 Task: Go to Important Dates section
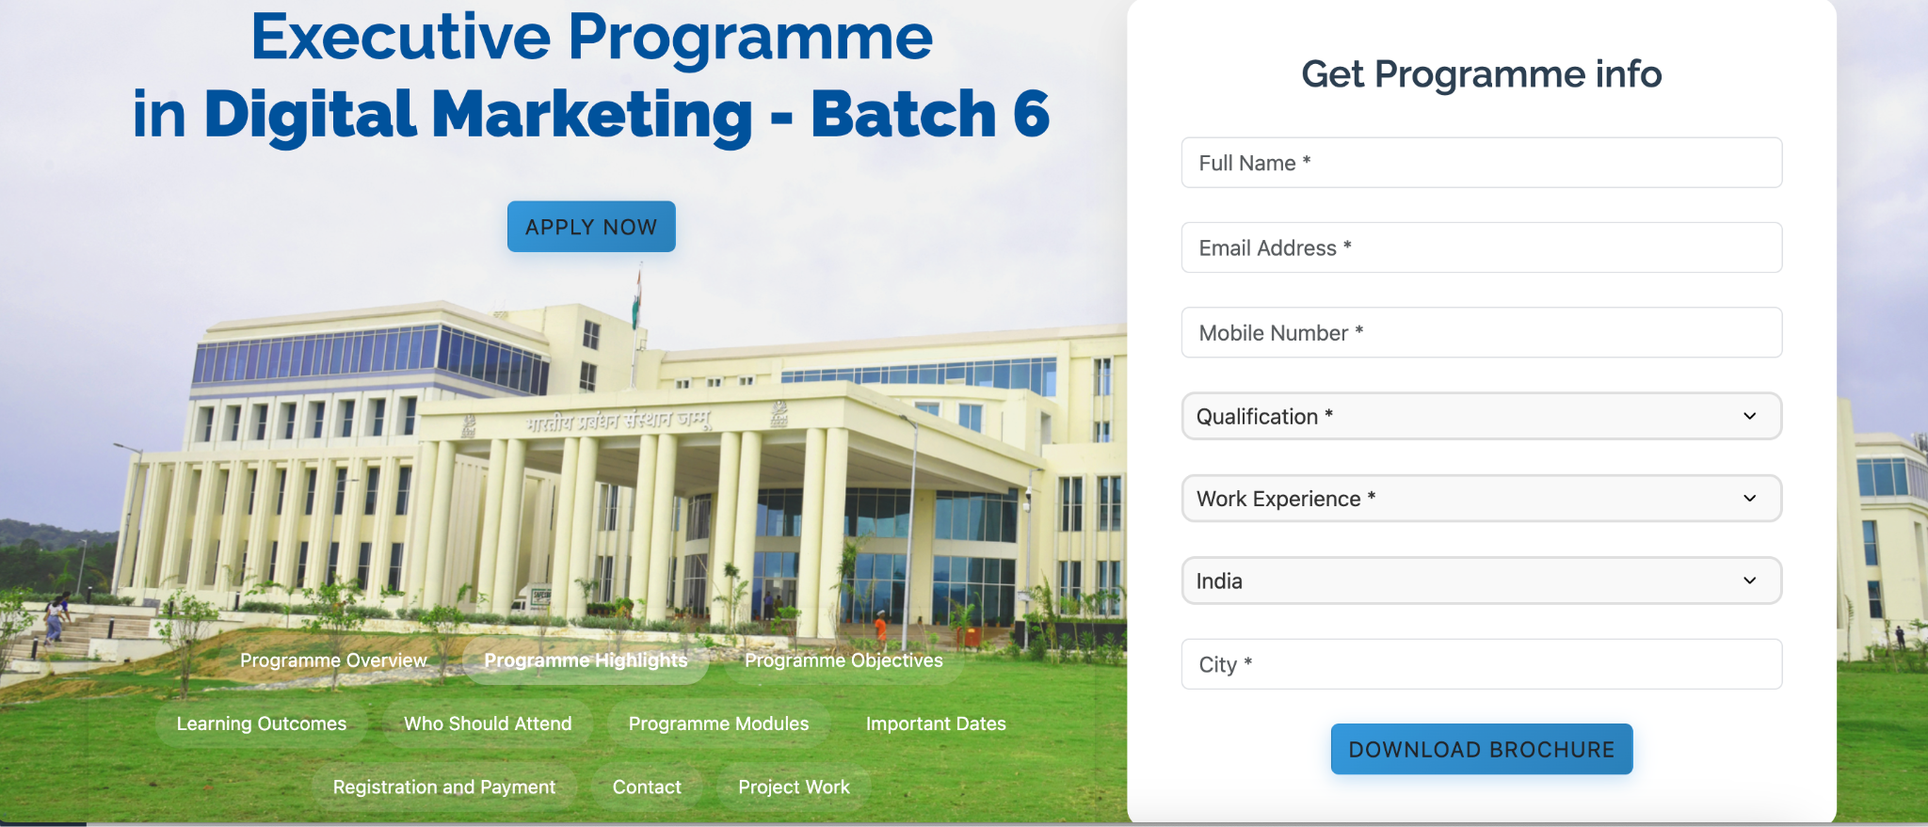(x=936, y=724)
